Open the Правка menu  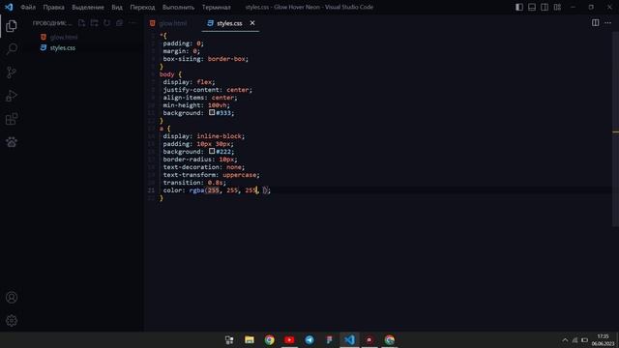click(x=54, y=7)
